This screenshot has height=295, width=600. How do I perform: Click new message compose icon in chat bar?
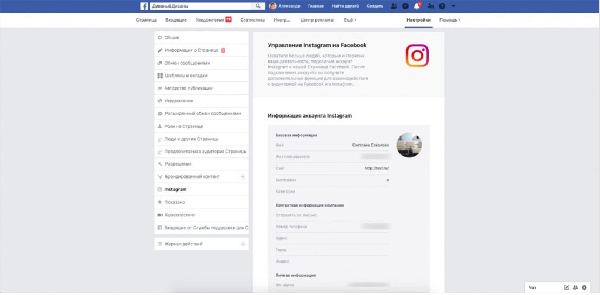point(566,287)
